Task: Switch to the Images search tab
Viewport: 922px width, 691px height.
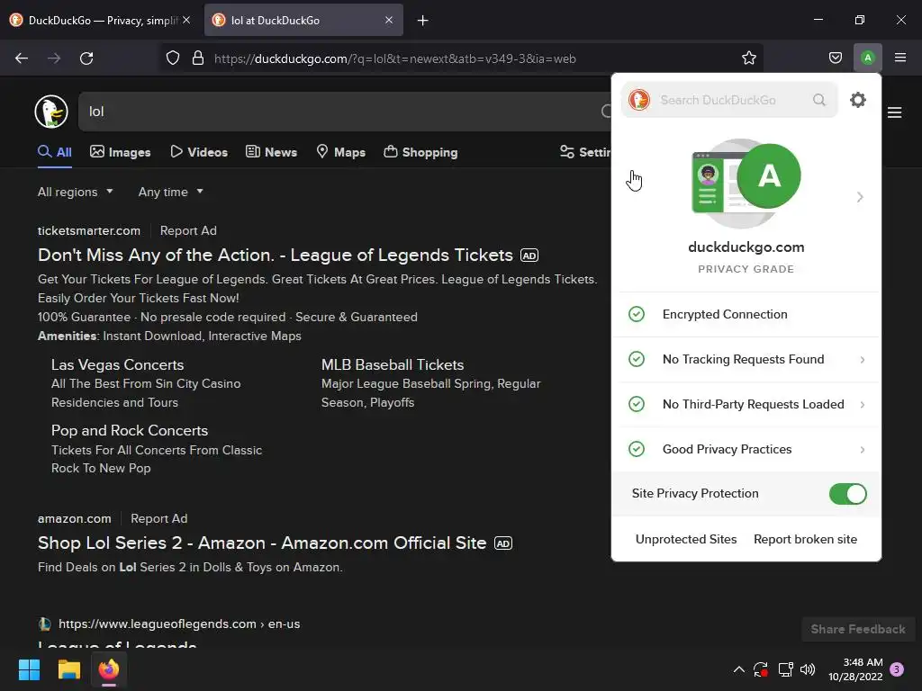Action: (x=120, y=152)
